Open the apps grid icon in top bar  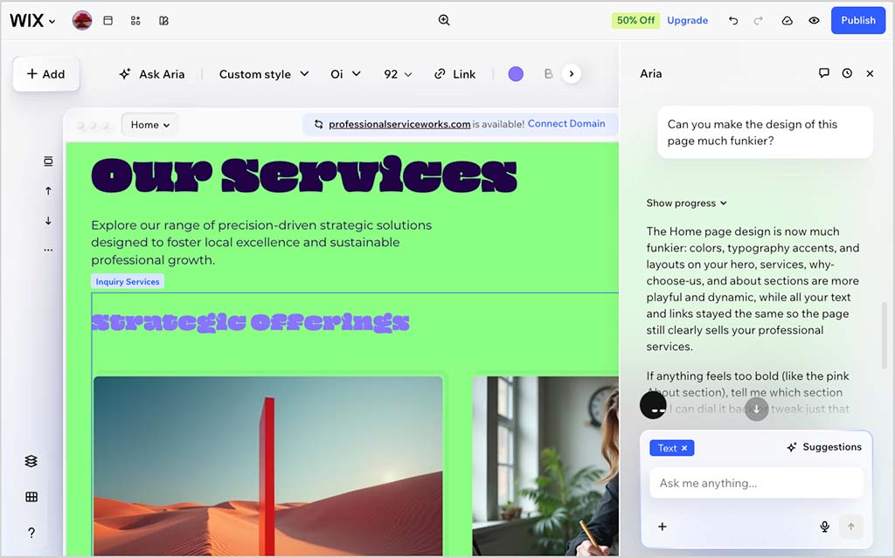pyautogui.click(x=135, y=21)
